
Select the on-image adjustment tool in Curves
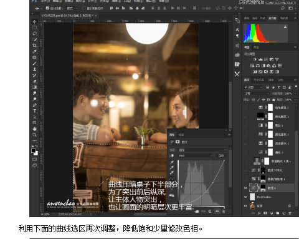(x=172, y=155)
